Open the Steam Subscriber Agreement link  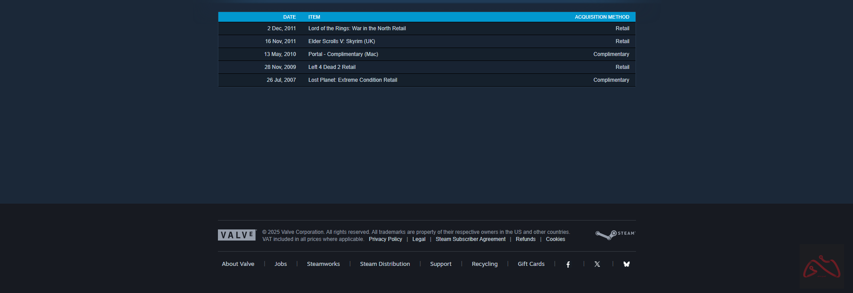tap(471, 239)
